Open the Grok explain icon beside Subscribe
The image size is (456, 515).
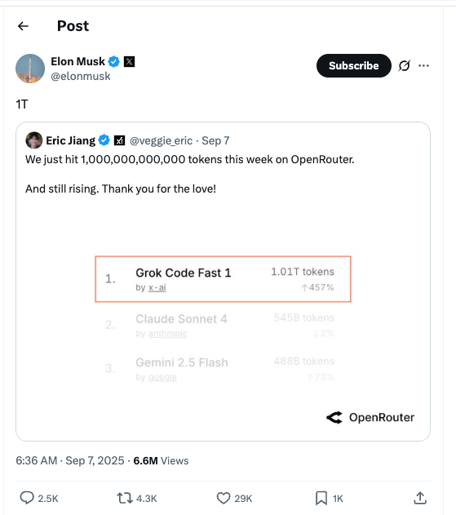click(x=404, y=65)
